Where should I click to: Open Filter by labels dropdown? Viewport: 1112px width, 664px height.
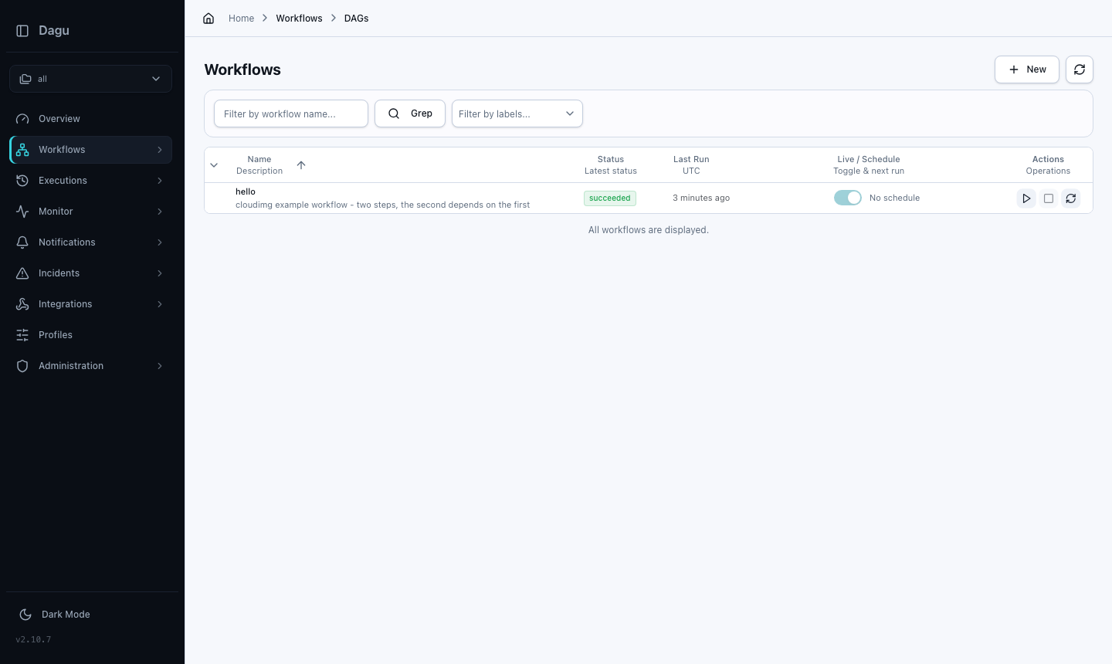(x=517, y=113)
